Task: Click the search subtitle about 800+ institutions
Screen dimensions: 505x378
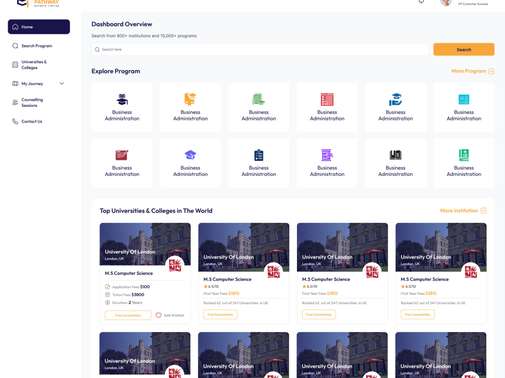Action: click(x=144, y=36)
